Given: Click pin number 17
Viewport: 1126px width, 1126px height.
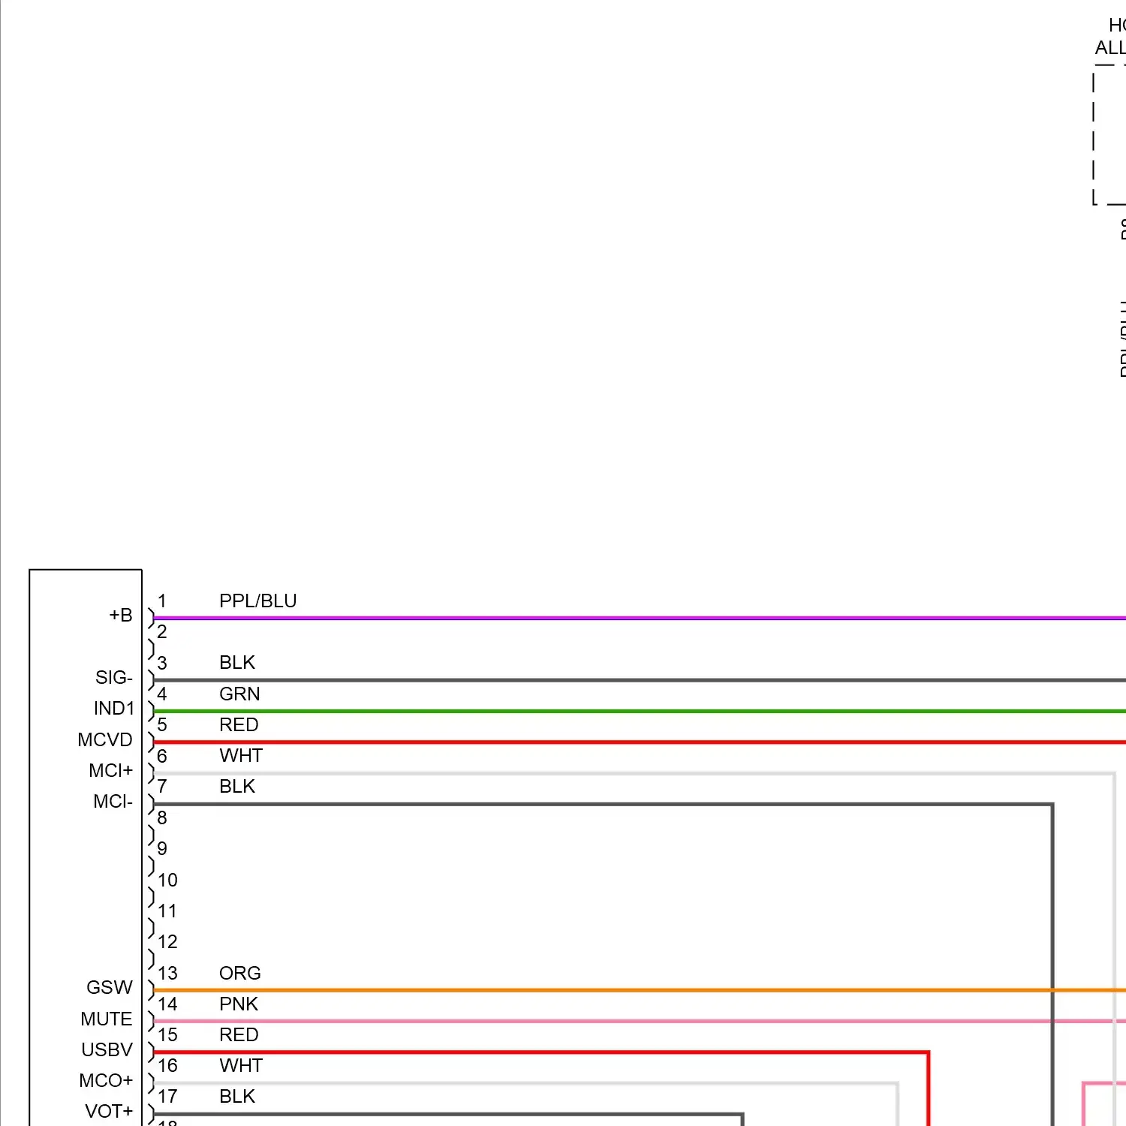Looking at the screenshot, I should click(x=167, y=1097).
